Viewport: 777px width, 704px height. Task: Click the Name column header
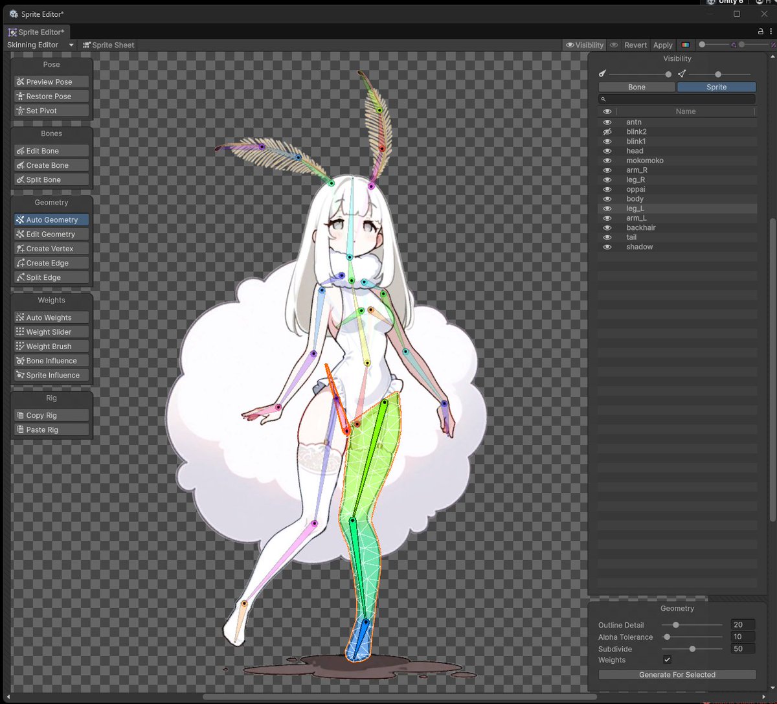(686, 111)
